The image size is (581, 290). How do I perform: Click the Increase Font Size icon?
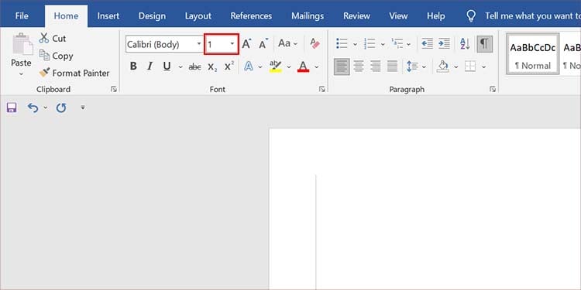(246, 44)
